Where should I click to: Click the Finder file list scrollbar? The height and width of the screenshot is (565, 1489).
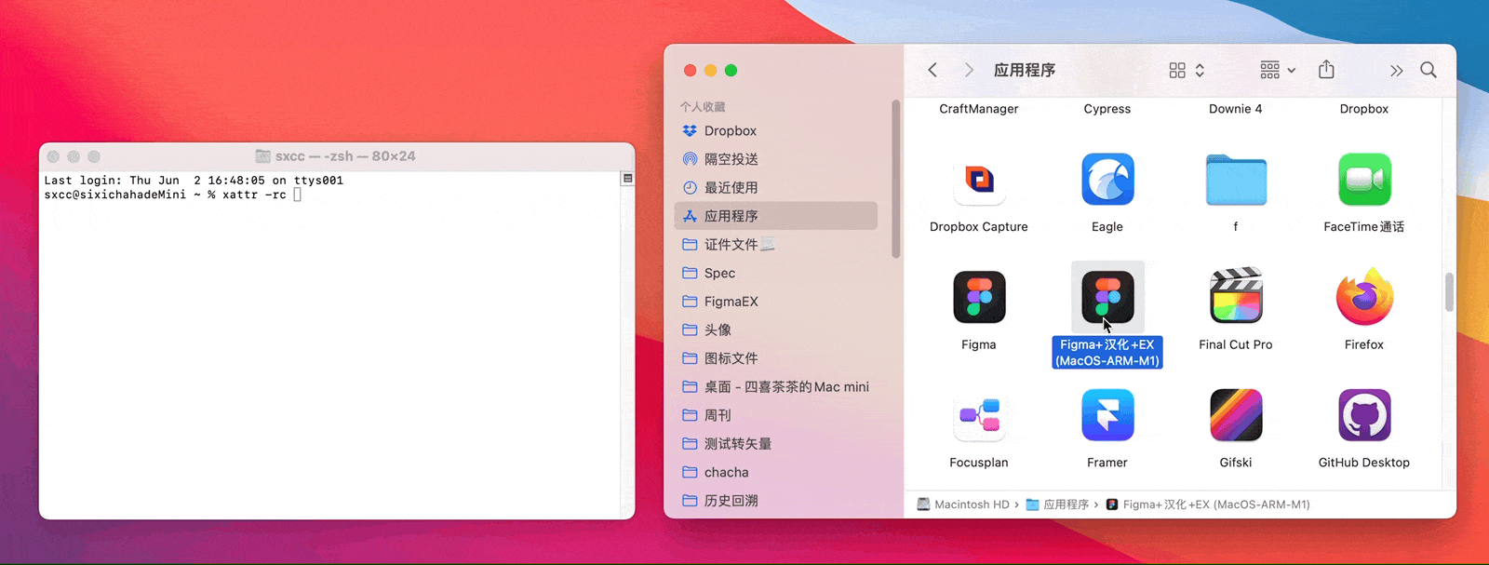pyautogui.click(x=1449, y=292)
